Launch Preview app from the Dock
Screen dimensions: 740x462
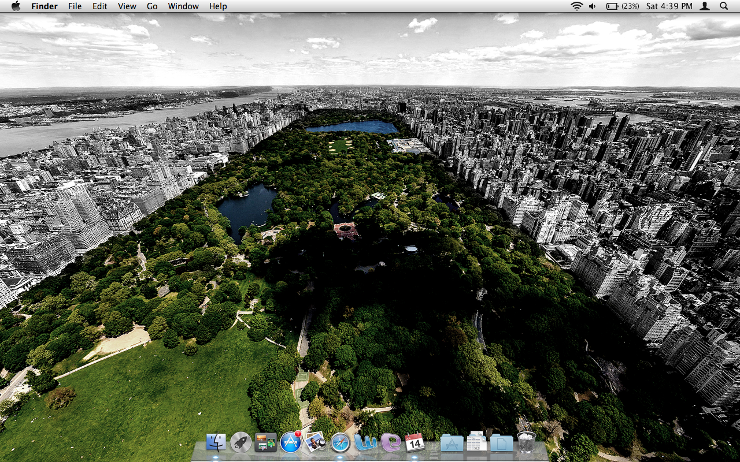pyautogui.click(x=315, y=442)
